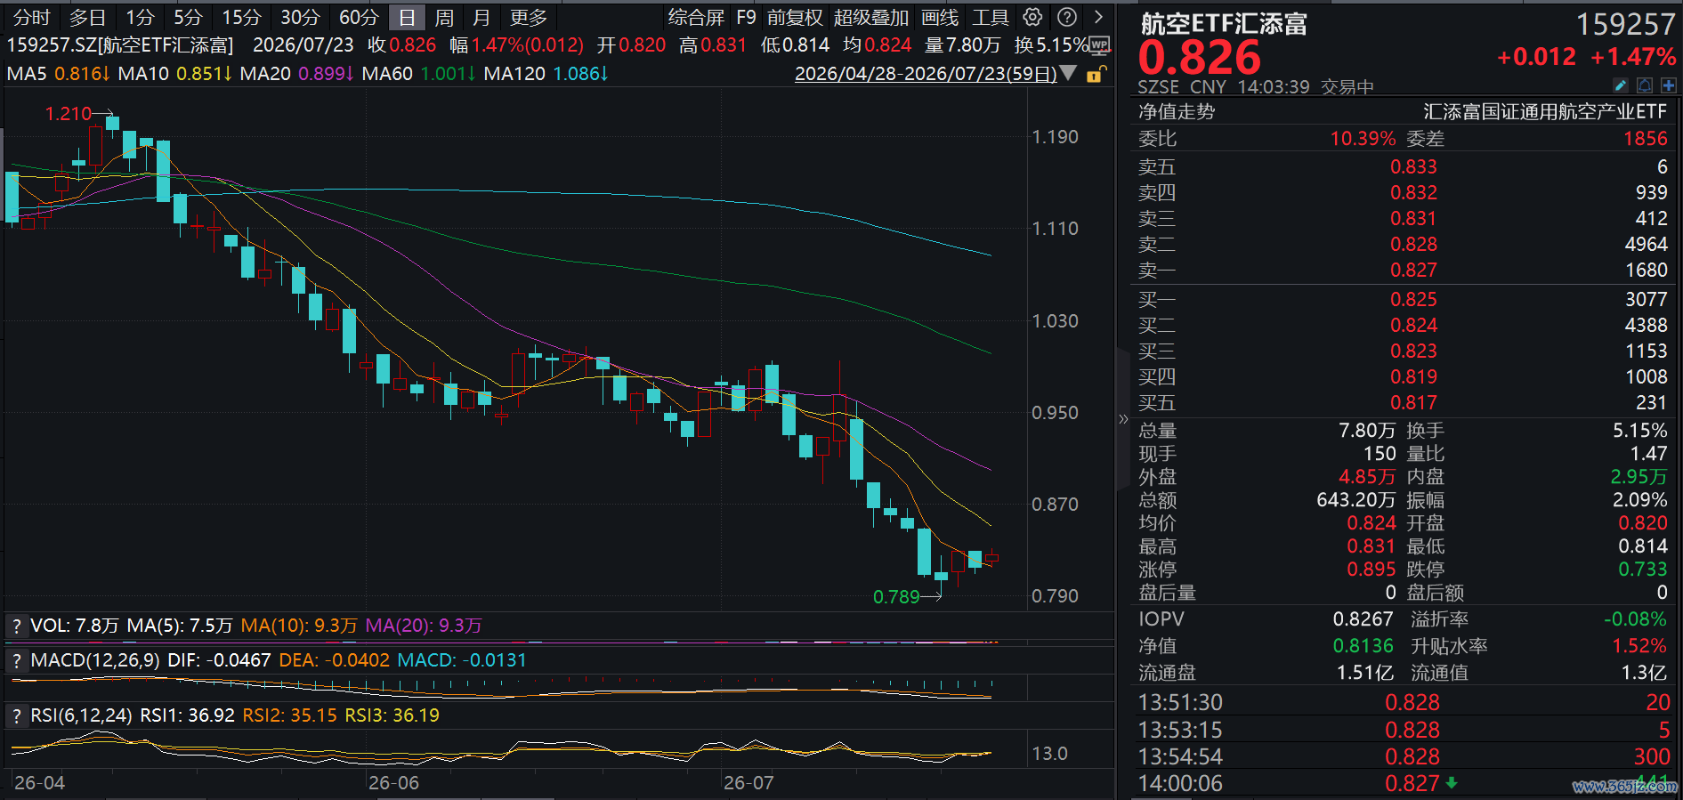This screenshot has height=800, width=1683.
Task: Click the pencil note icon
Action: click(1621, 85)
